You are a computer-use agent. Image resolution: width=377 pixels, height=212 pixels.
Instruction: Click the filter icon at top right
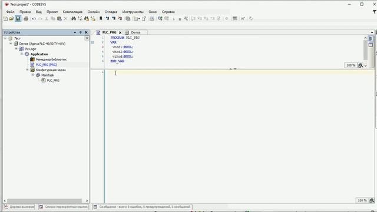pyautogui.click(x=375, y=12)
